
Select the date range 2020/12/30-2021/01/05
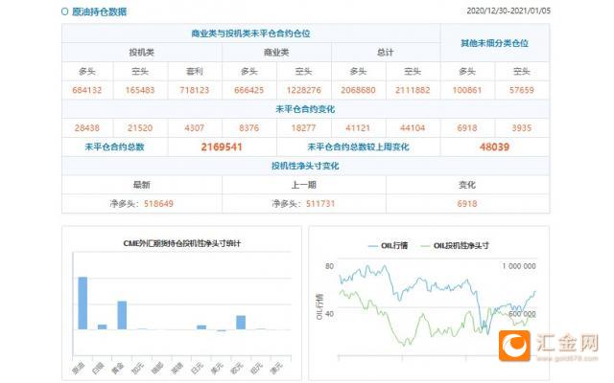click(508, 11)
